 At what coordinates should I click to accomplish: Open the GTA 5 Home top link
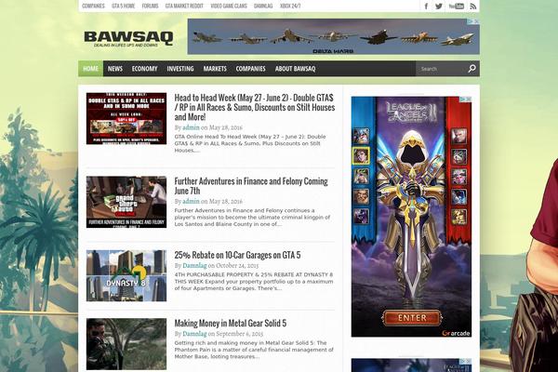pos(123,7)
